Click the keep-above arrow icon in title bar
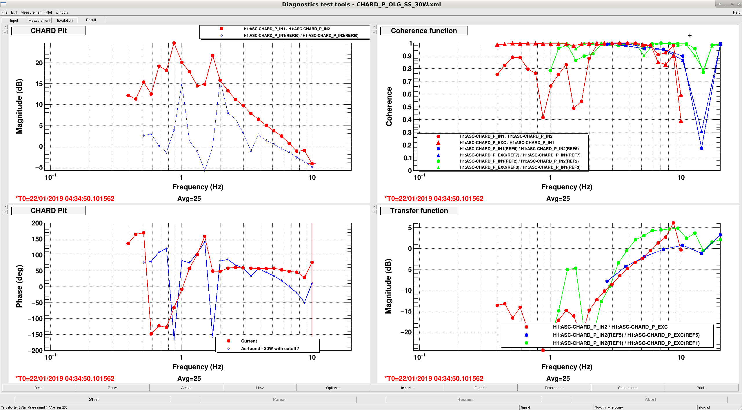 (x=719, y=4)
